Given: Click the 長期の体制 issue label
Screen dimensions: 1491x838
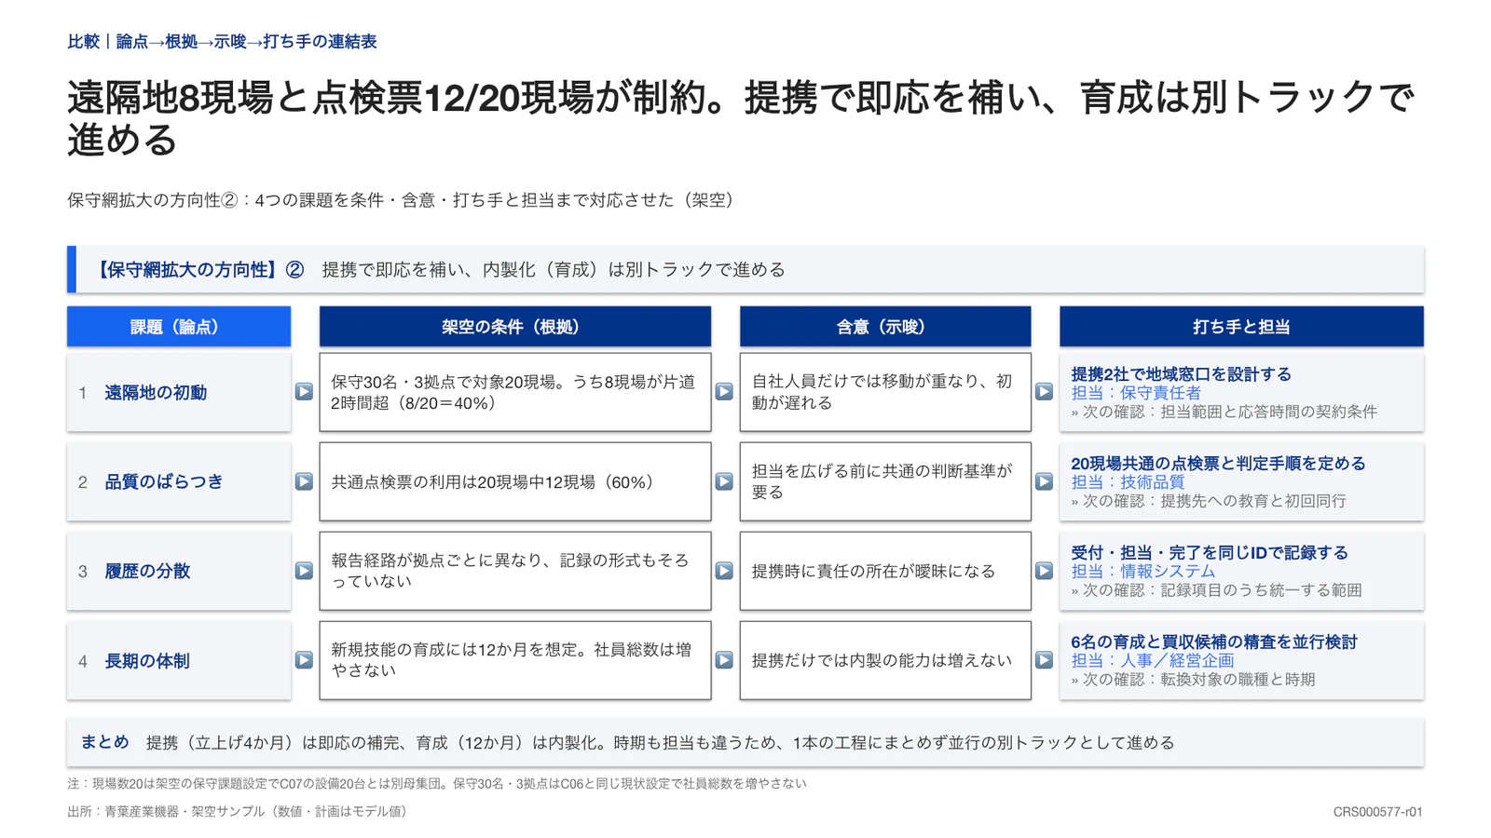Looking at the screenshot, I should pyautogui.click(x=147, y=661).
